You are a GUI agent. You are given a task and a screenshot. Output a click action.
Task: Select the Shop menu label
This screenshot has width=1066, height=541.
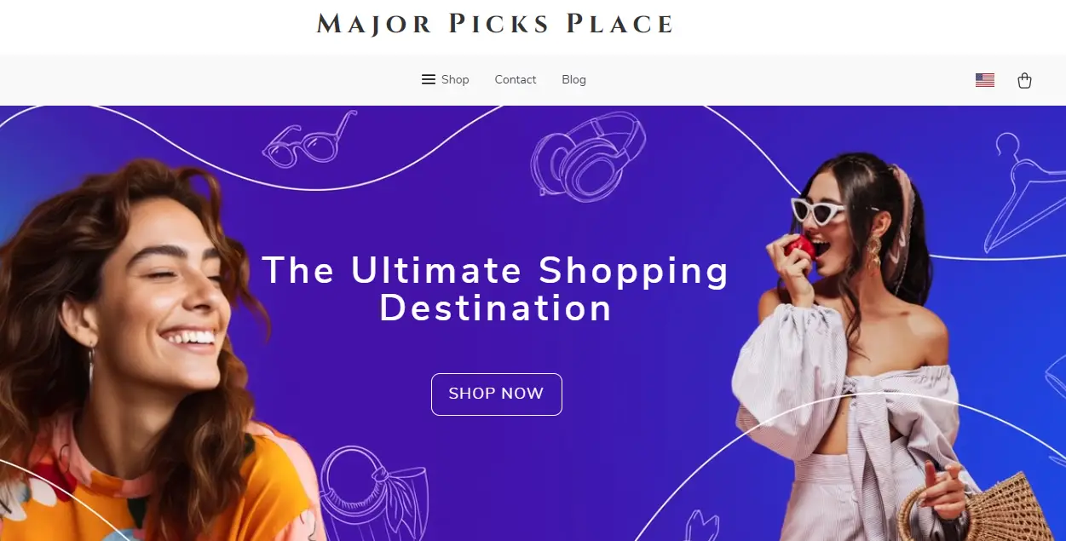click(x=455, y=79)
